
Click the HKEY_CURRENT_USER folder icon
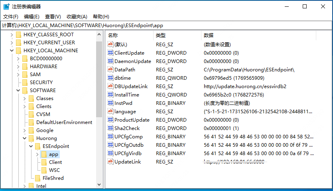click(x=18, y=43)
